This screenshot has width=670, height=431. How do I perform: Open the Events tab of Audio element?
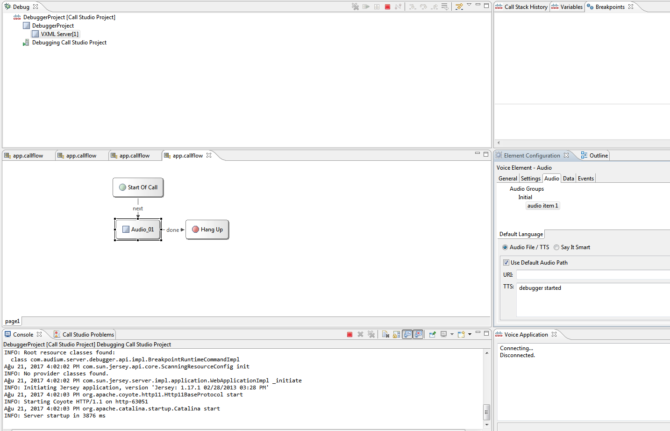tap(586, 179)
